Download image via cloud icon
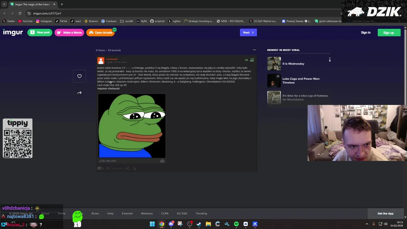407x229 pixels. [162, 161]
